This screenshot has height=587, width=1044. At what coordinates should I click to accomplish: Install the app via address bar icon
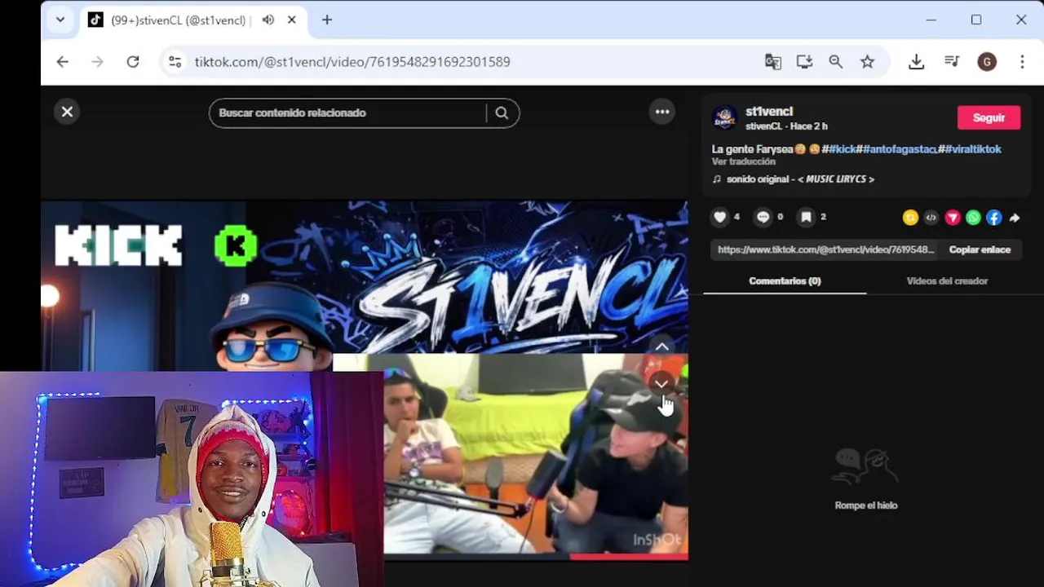coord(804,62)
